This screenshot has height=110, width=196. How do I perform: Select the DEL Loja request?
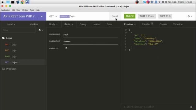23,45
